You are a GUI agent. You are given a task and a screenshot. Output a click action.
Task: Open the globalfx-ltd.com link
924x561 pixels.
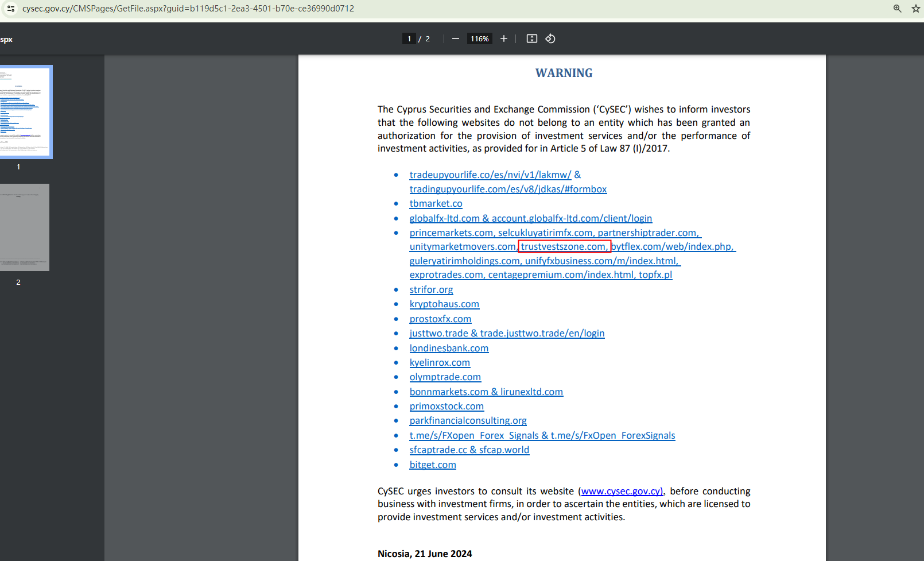click(531, 218)
